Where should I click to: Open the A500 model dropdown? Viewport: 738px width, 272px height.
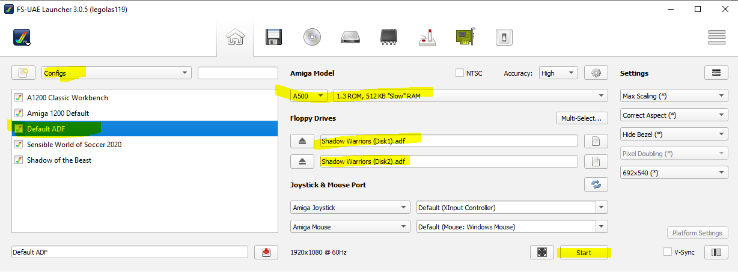309,95
